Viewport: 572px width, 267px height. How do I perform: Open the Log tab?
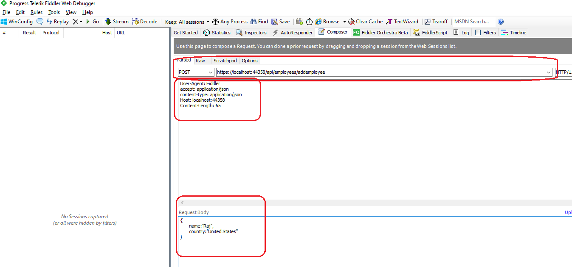click(x=462, y=33)
